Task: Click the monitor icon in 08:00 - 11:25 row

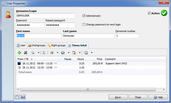Action: click(x=19, y=63)
